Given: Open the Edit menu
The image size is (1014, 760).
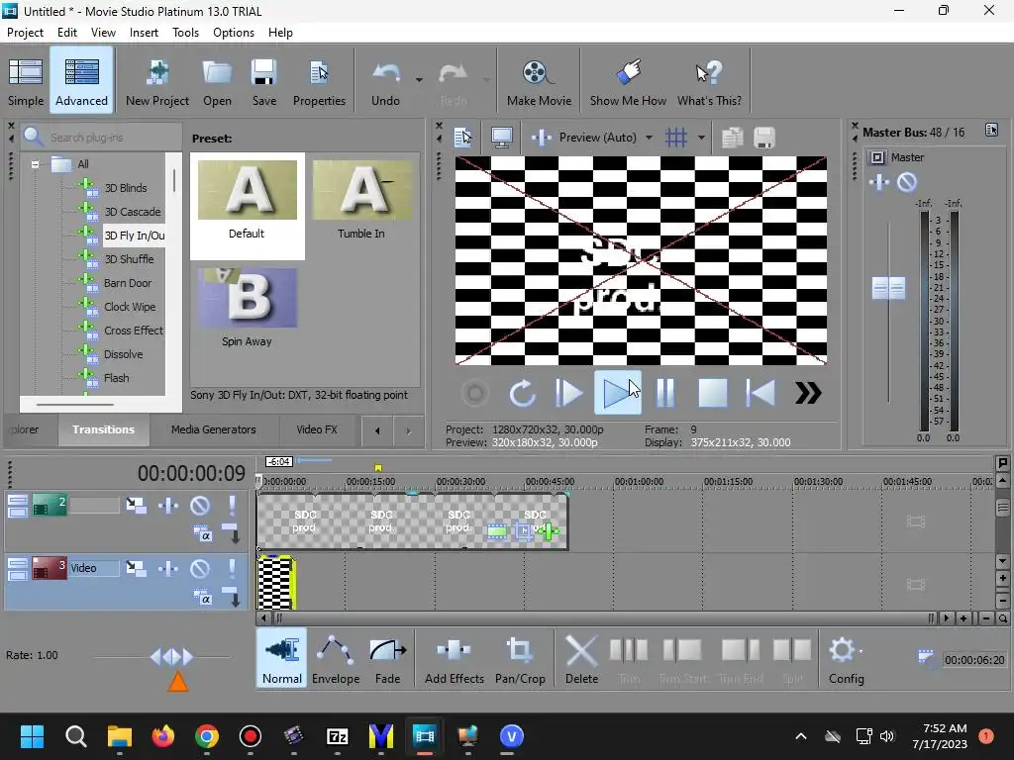Looking at the screenshot, I should (66, 33).
